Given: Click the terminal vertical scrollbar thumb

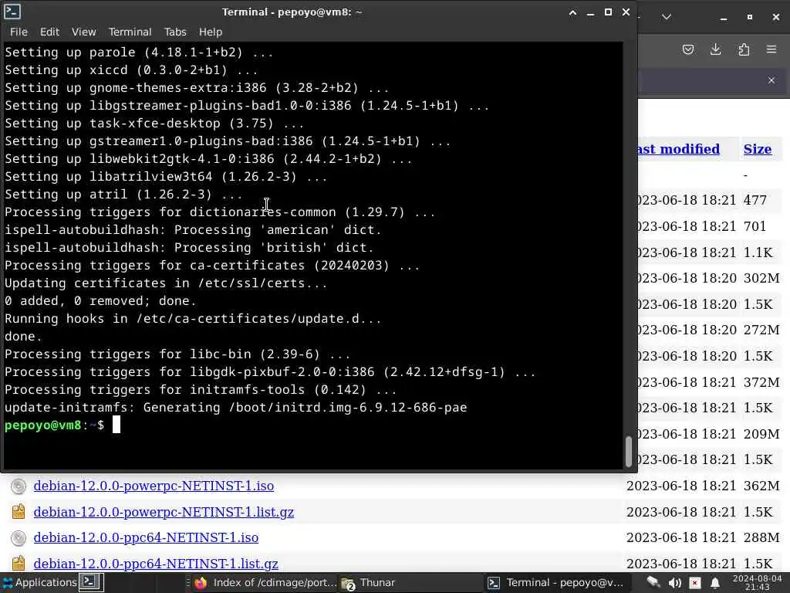Looking at the screenshot, I should (x=628, y=451).
